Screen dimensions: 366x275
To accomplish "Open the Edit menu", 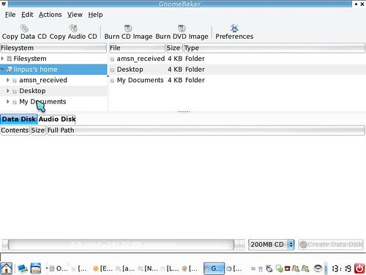I will pyautogui.click(x=27, y=15).
